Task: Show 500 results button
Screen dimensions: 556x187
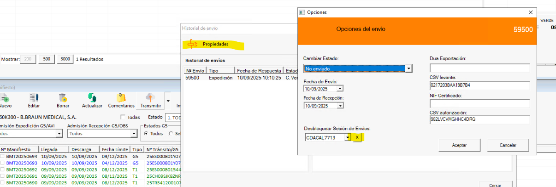Action: click(x=47, y=59)
